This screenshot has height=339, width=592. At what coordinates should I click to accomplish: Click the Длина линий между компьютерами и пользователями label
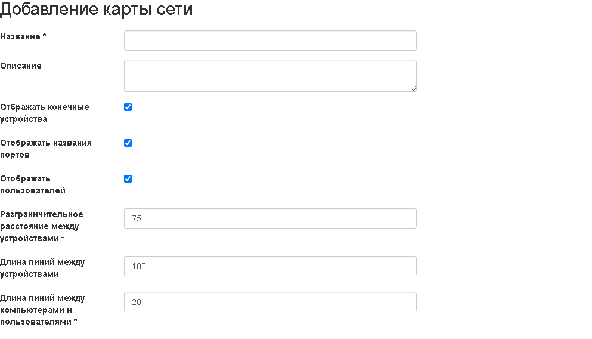(x=42, y=310)
